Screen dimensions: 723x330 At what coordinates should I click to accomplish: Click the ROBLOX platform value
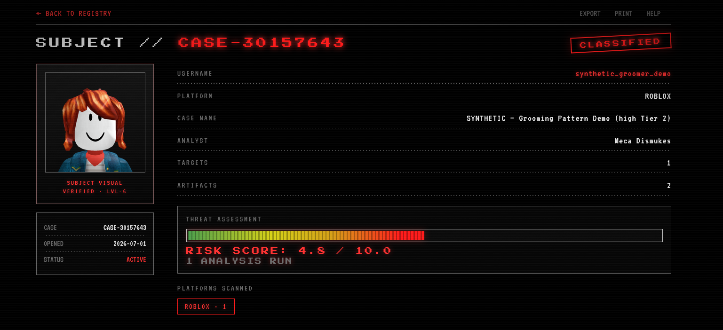[x=658, y=96]
